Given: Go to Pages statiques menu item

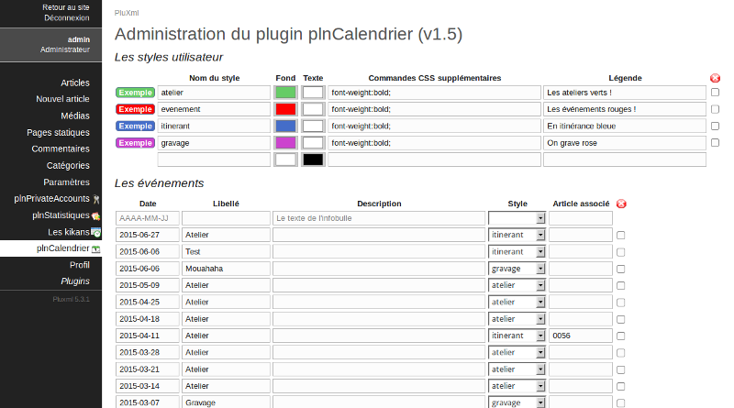Looking at the screenshot, I should click(x=58, y=132).
